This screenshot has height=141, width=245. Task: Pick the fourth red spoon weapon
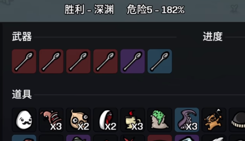[105, 61]
